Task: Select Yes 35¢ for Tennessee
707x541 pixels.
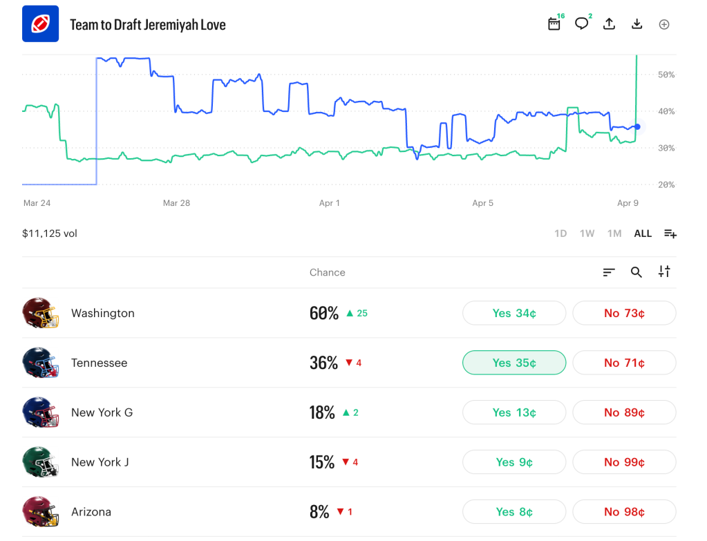Action: 513,362
